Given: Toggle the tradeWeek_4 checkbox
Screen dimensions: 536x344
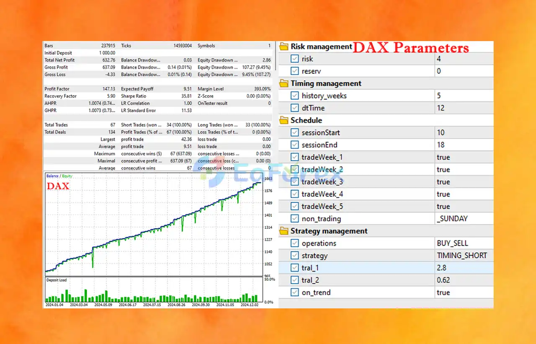Looking at the screenshot, I should 295,194.
